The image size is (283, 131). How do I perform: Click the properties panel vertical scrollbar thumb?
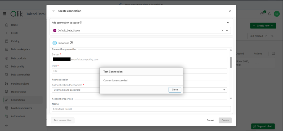click(x=231, y=62)
